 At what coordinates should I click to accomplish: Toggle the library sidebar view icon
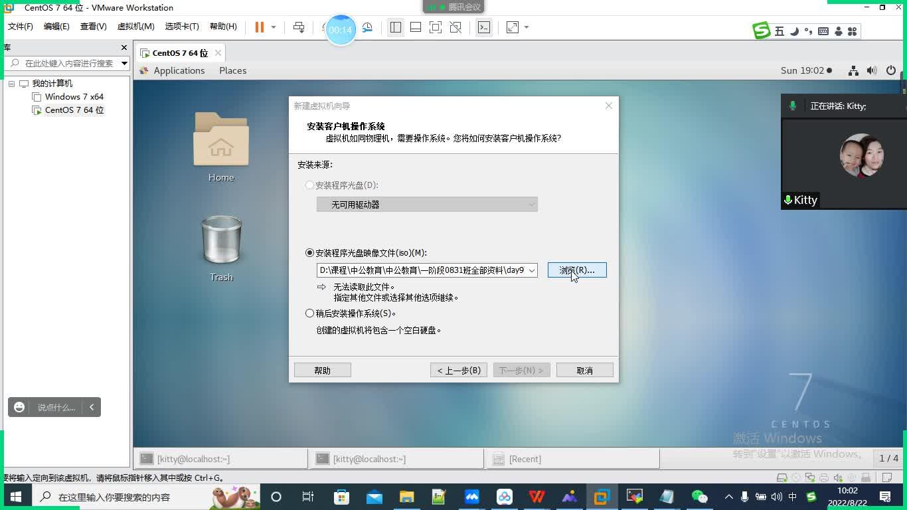(x=396, y=27)
